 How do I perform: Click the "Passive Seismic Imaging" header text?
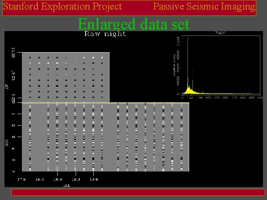pyautogui.click(x=204, y=7)
